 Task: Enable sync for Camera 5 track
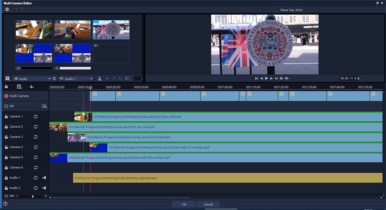[x=36, y=157]
